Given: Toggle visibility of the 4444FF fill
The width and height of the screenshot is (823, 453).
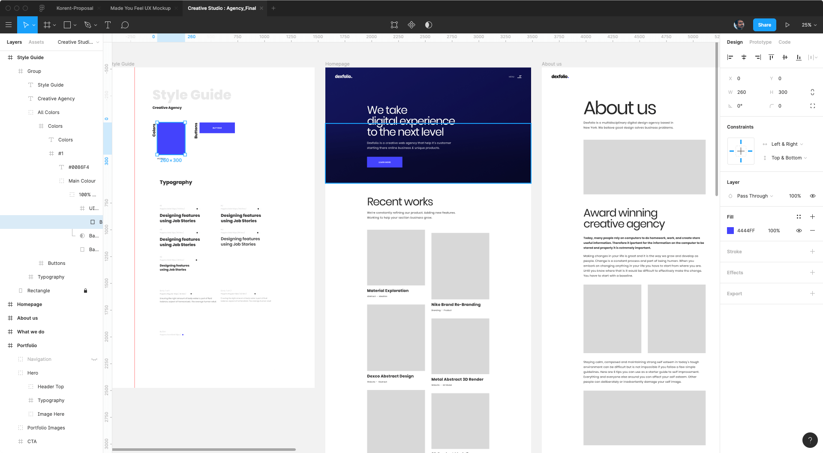Looking at the screenshot, I should [x=799, y=231].
